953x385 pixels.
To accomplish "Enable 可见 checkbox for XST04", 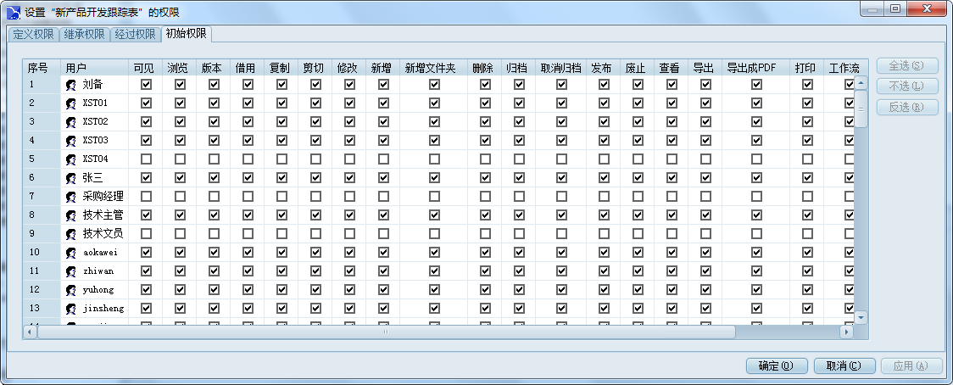I will pyautogui.click(x=146, y=159).
